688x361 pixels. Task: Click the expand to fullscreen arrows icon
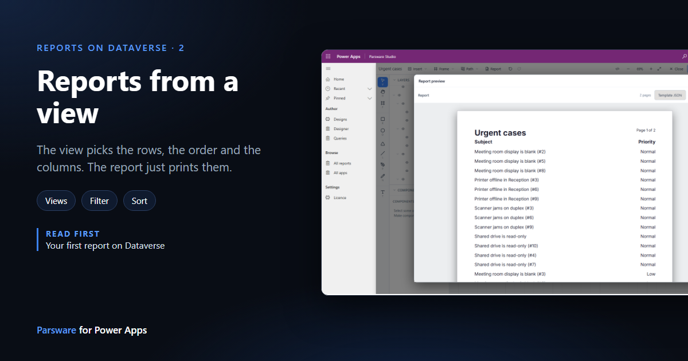pyautogui.click(x=659, y=69)
